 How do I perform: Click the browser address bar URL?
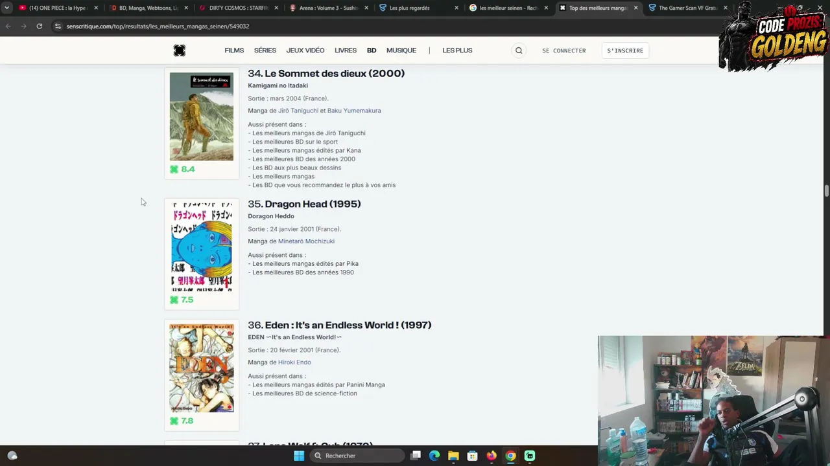(x=158, y=27)
